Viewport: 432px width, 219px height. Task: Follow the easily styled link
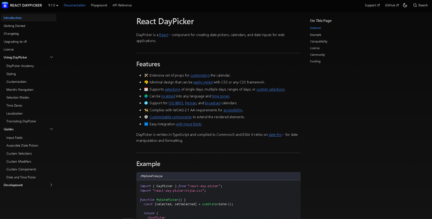(x=203, y=82)
